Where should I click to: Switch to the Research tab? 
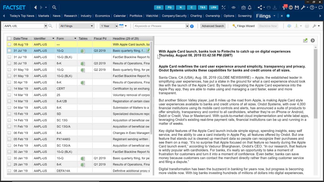pos(70,16)
